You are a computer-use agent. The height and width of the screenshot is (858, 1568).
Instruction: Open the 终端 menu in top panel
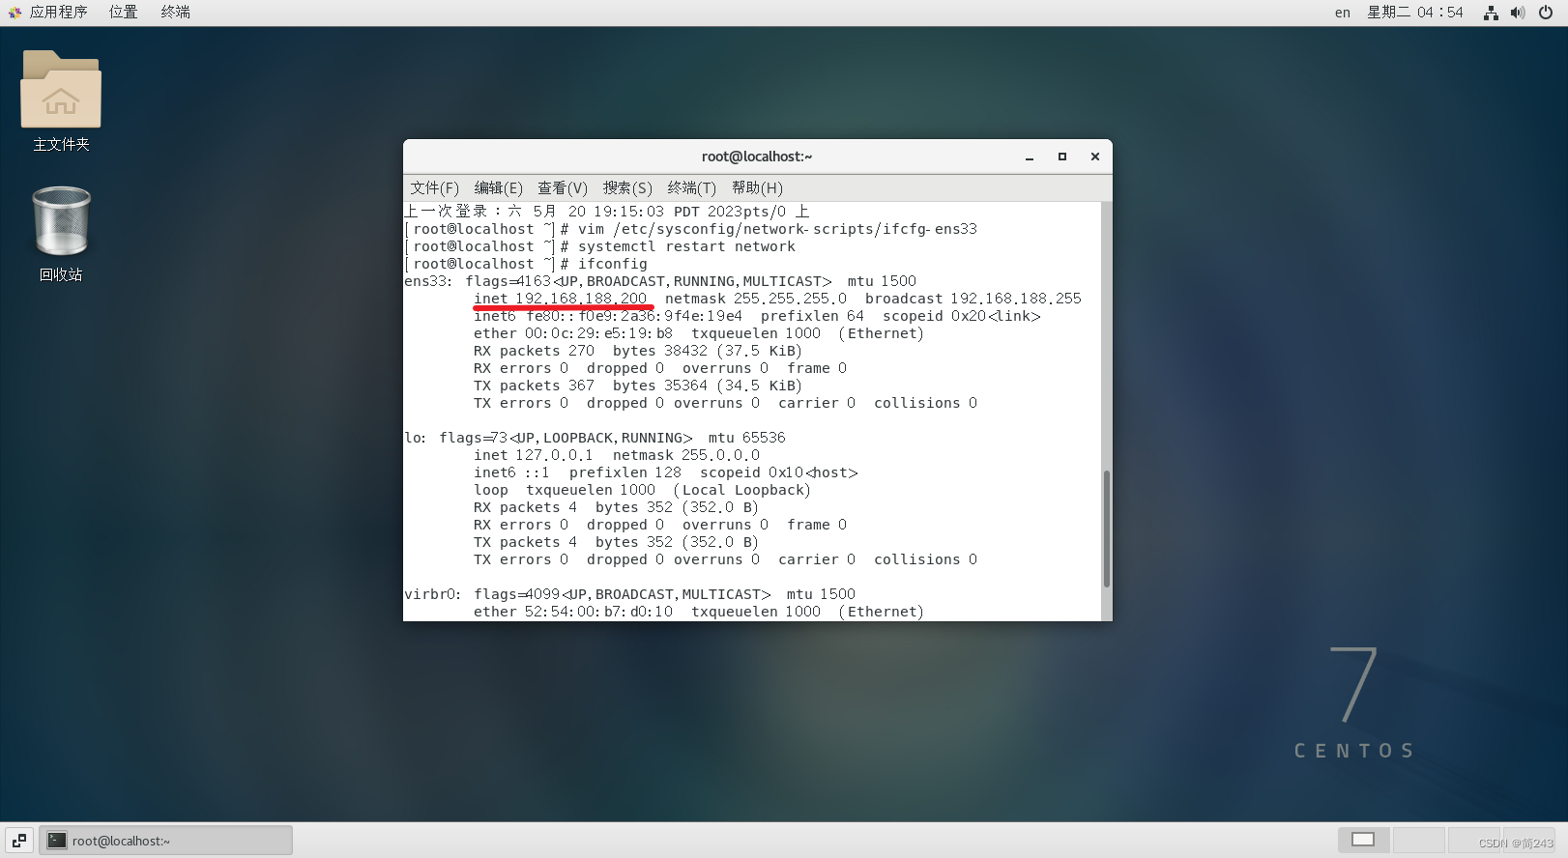click(x=175, y=12)
